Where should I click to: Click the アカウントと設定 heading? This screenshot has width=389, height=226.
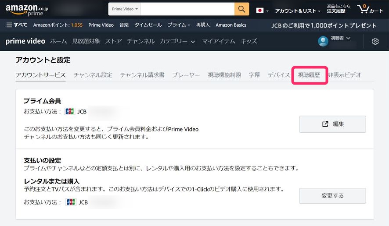pos(43,60)
